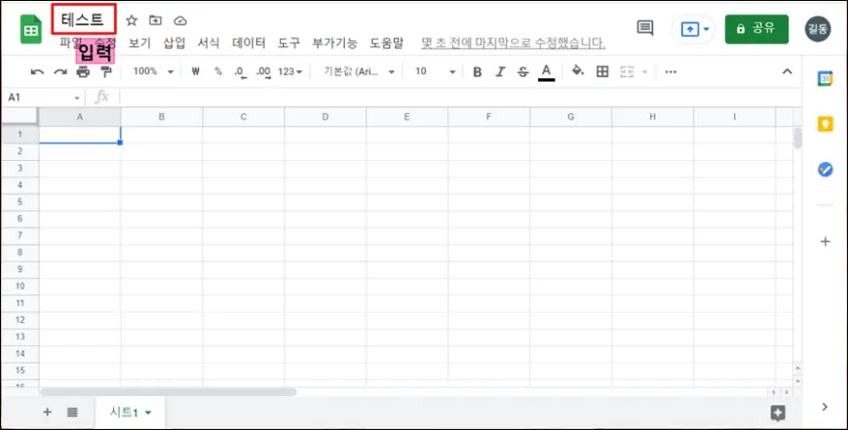Open the 삽입 menu
Viewport: 848px width, 430px height.
pos(173,43)
